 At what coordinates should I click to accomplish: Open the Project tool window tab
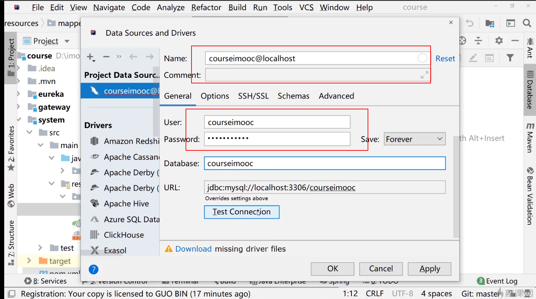point(11,57)
